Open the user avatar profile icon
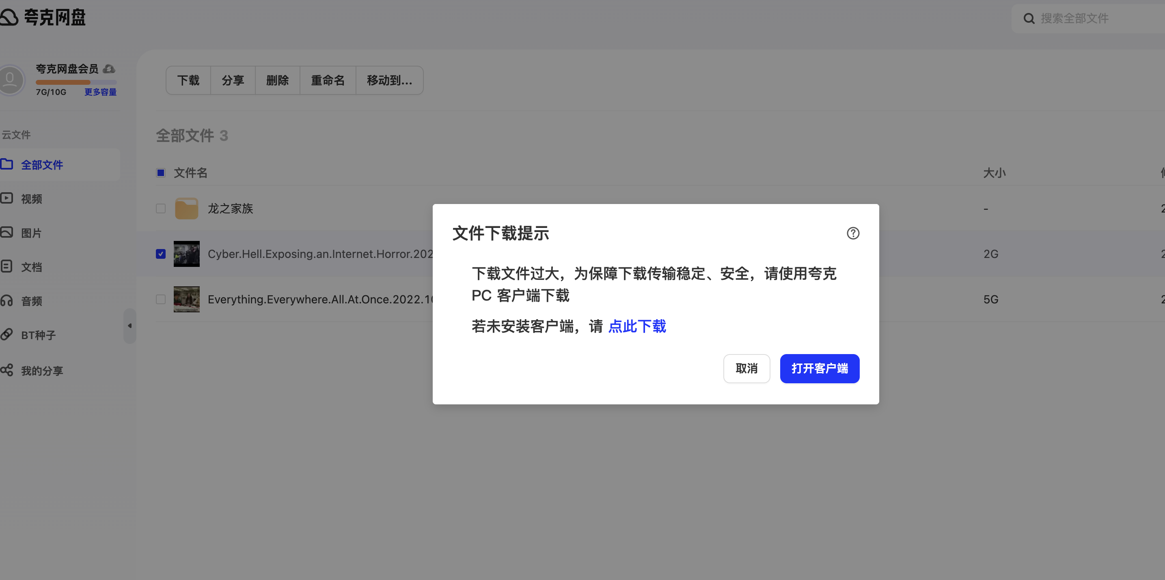Image resolution: width=1165 pixels, height=580 pixels. [10, 80]
